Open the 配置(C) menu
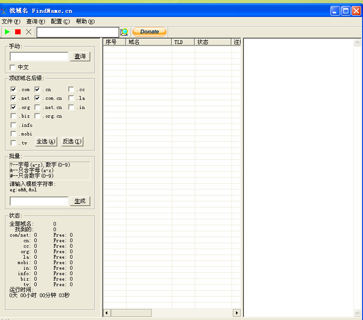This screenshot has width=363, height=320. tap(60, 22)
